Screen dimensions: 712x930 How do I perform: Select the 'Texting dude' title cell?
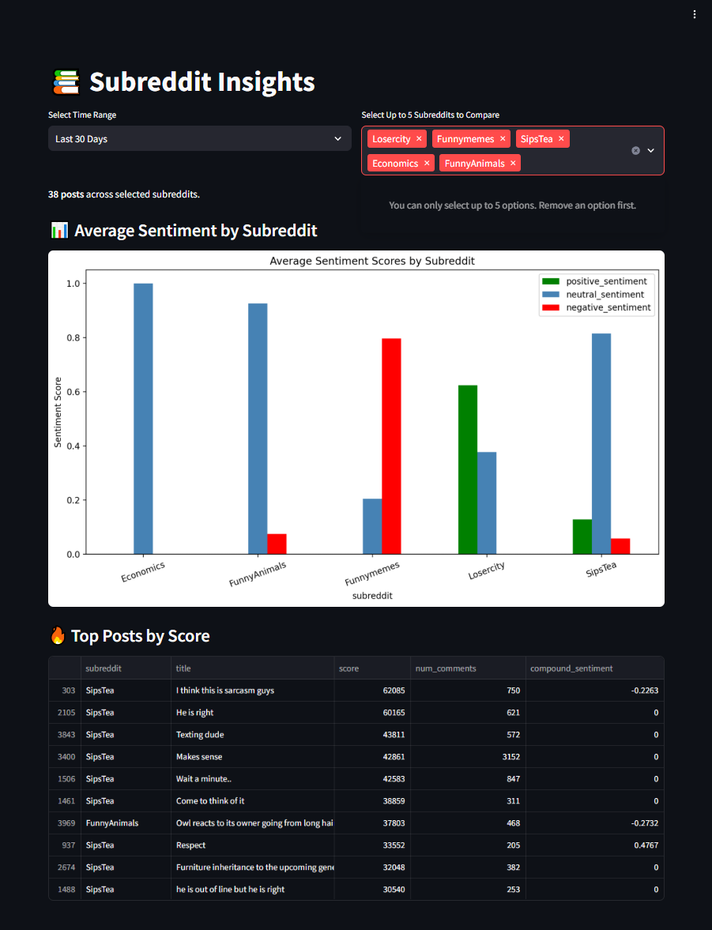252,734
